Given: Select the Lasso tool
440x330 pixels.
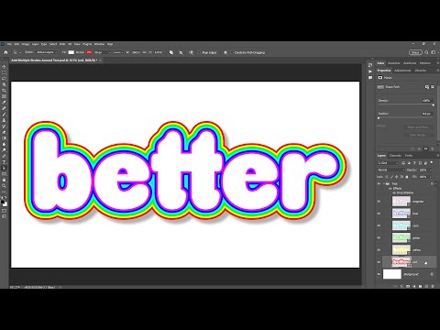Looking at the screenshot, I should pyautogui.click(x=4, y=79).
